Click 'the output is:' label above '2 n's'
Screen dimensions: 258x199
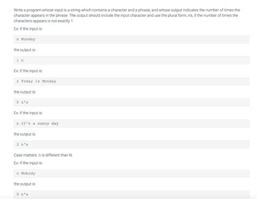24,134
